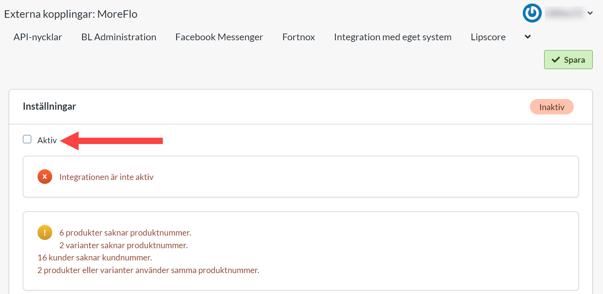Click '2 varianter saknar produktnummer.' text

point(124,245)
